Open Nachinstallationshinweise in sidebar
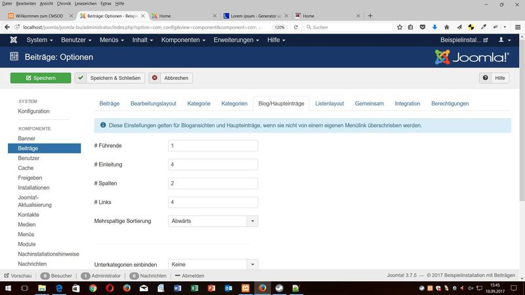 (49, 254)
